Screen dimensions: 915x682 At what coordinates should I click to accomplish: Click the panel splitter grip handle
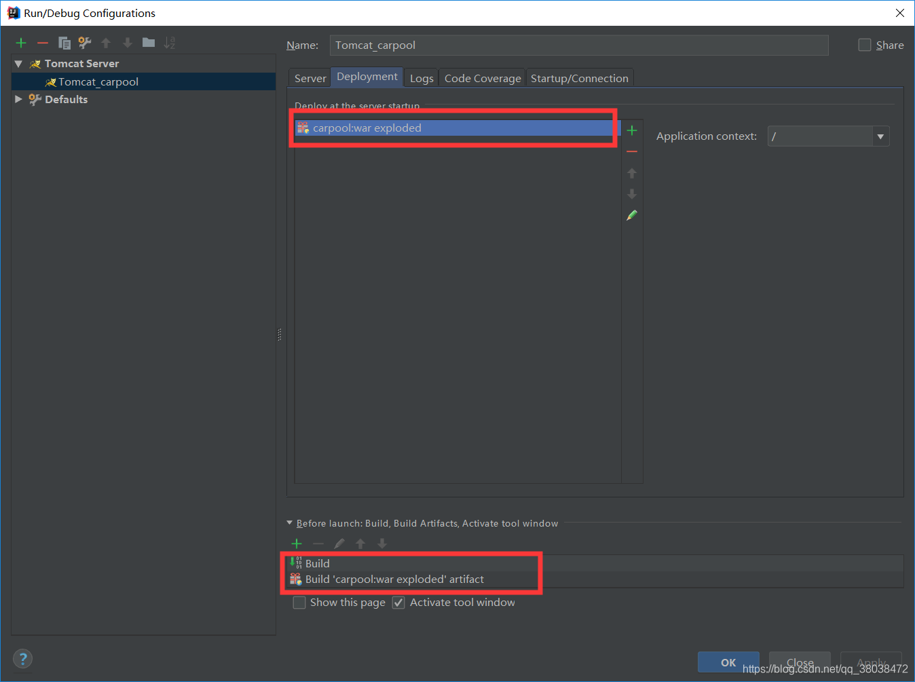click(x=280, y=335)
